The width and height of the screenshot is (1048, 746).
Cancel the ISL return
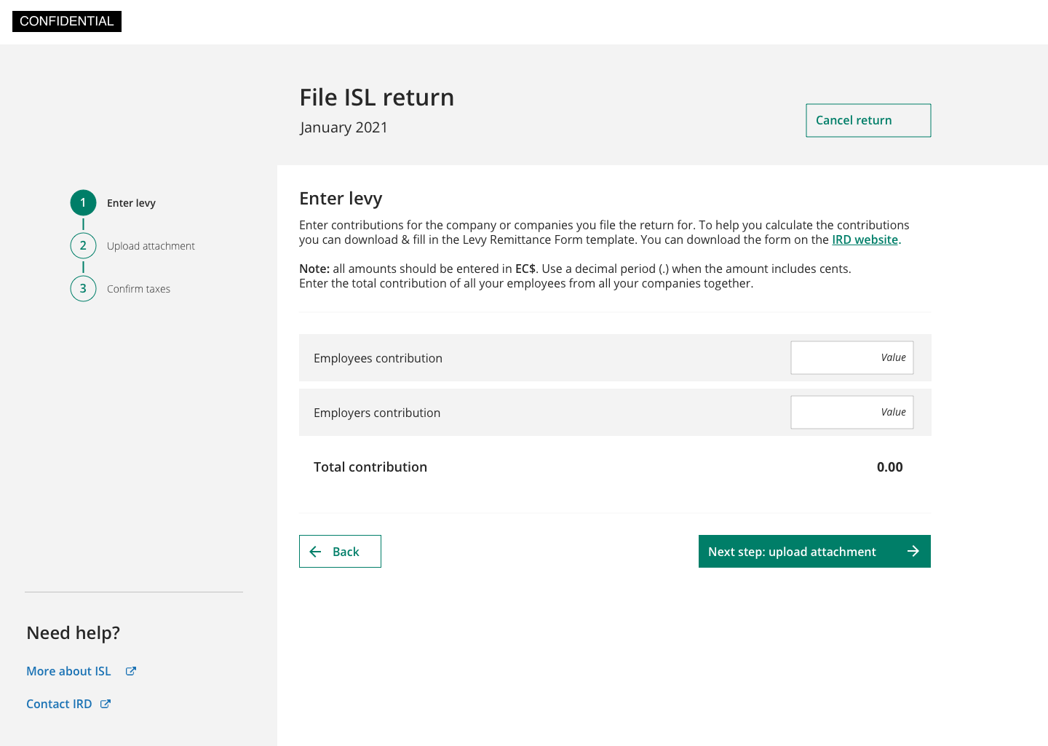coord(868,120)
